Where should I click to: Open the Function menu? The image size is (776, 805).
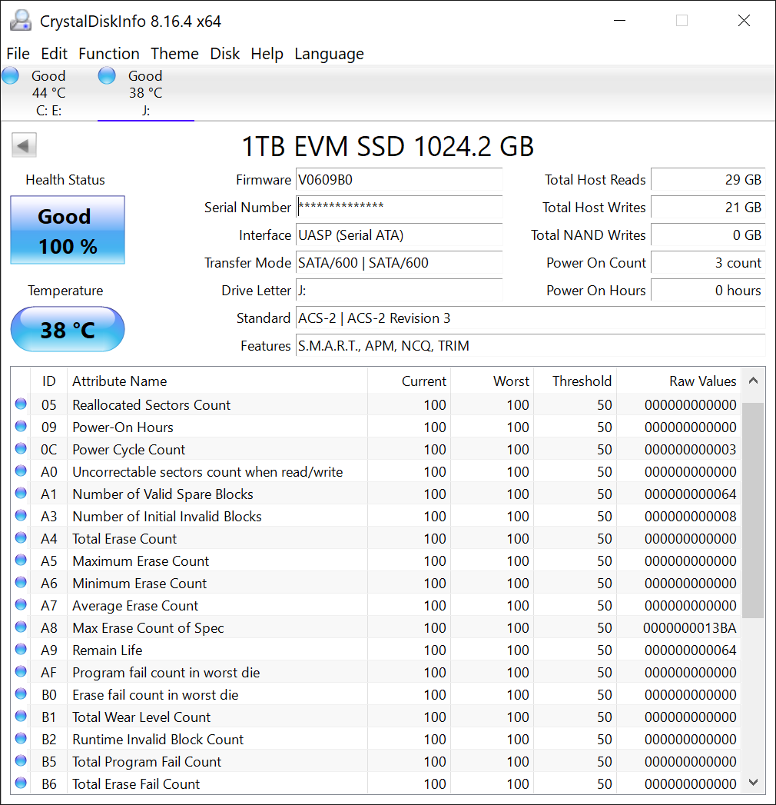(109, 54)
